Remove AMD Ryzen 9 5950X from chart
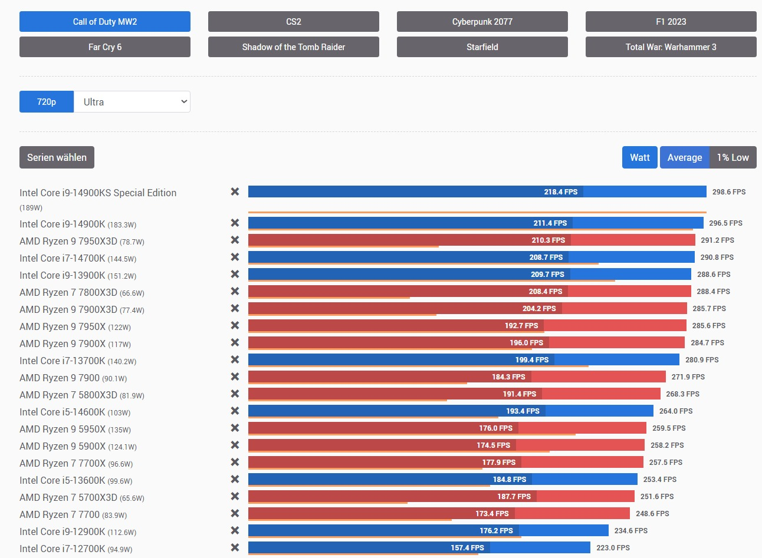 (235, 428)
